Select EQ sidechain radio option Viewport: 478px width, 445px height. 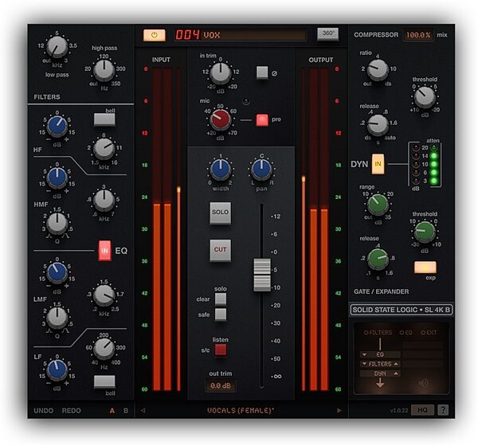click(406, 333)
